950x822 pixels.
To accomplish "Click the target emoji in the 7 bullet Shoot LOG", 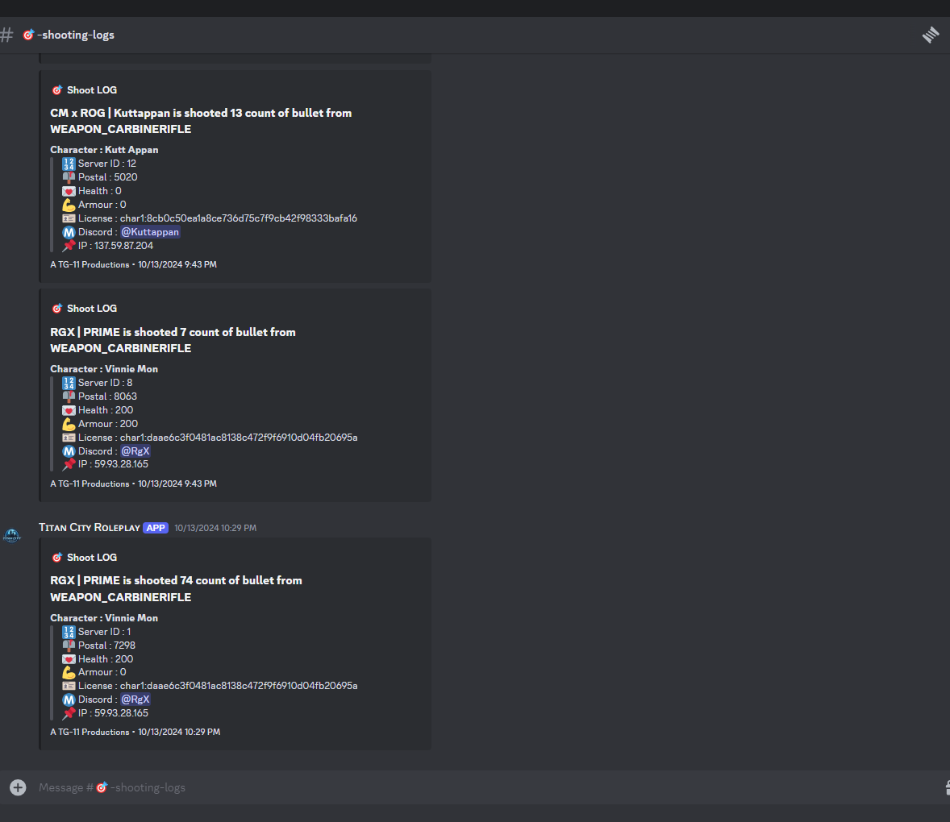I will tap(57, 309).
